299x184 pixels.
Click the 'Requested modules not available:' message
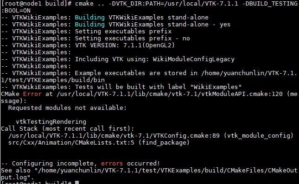click(67, 108)
